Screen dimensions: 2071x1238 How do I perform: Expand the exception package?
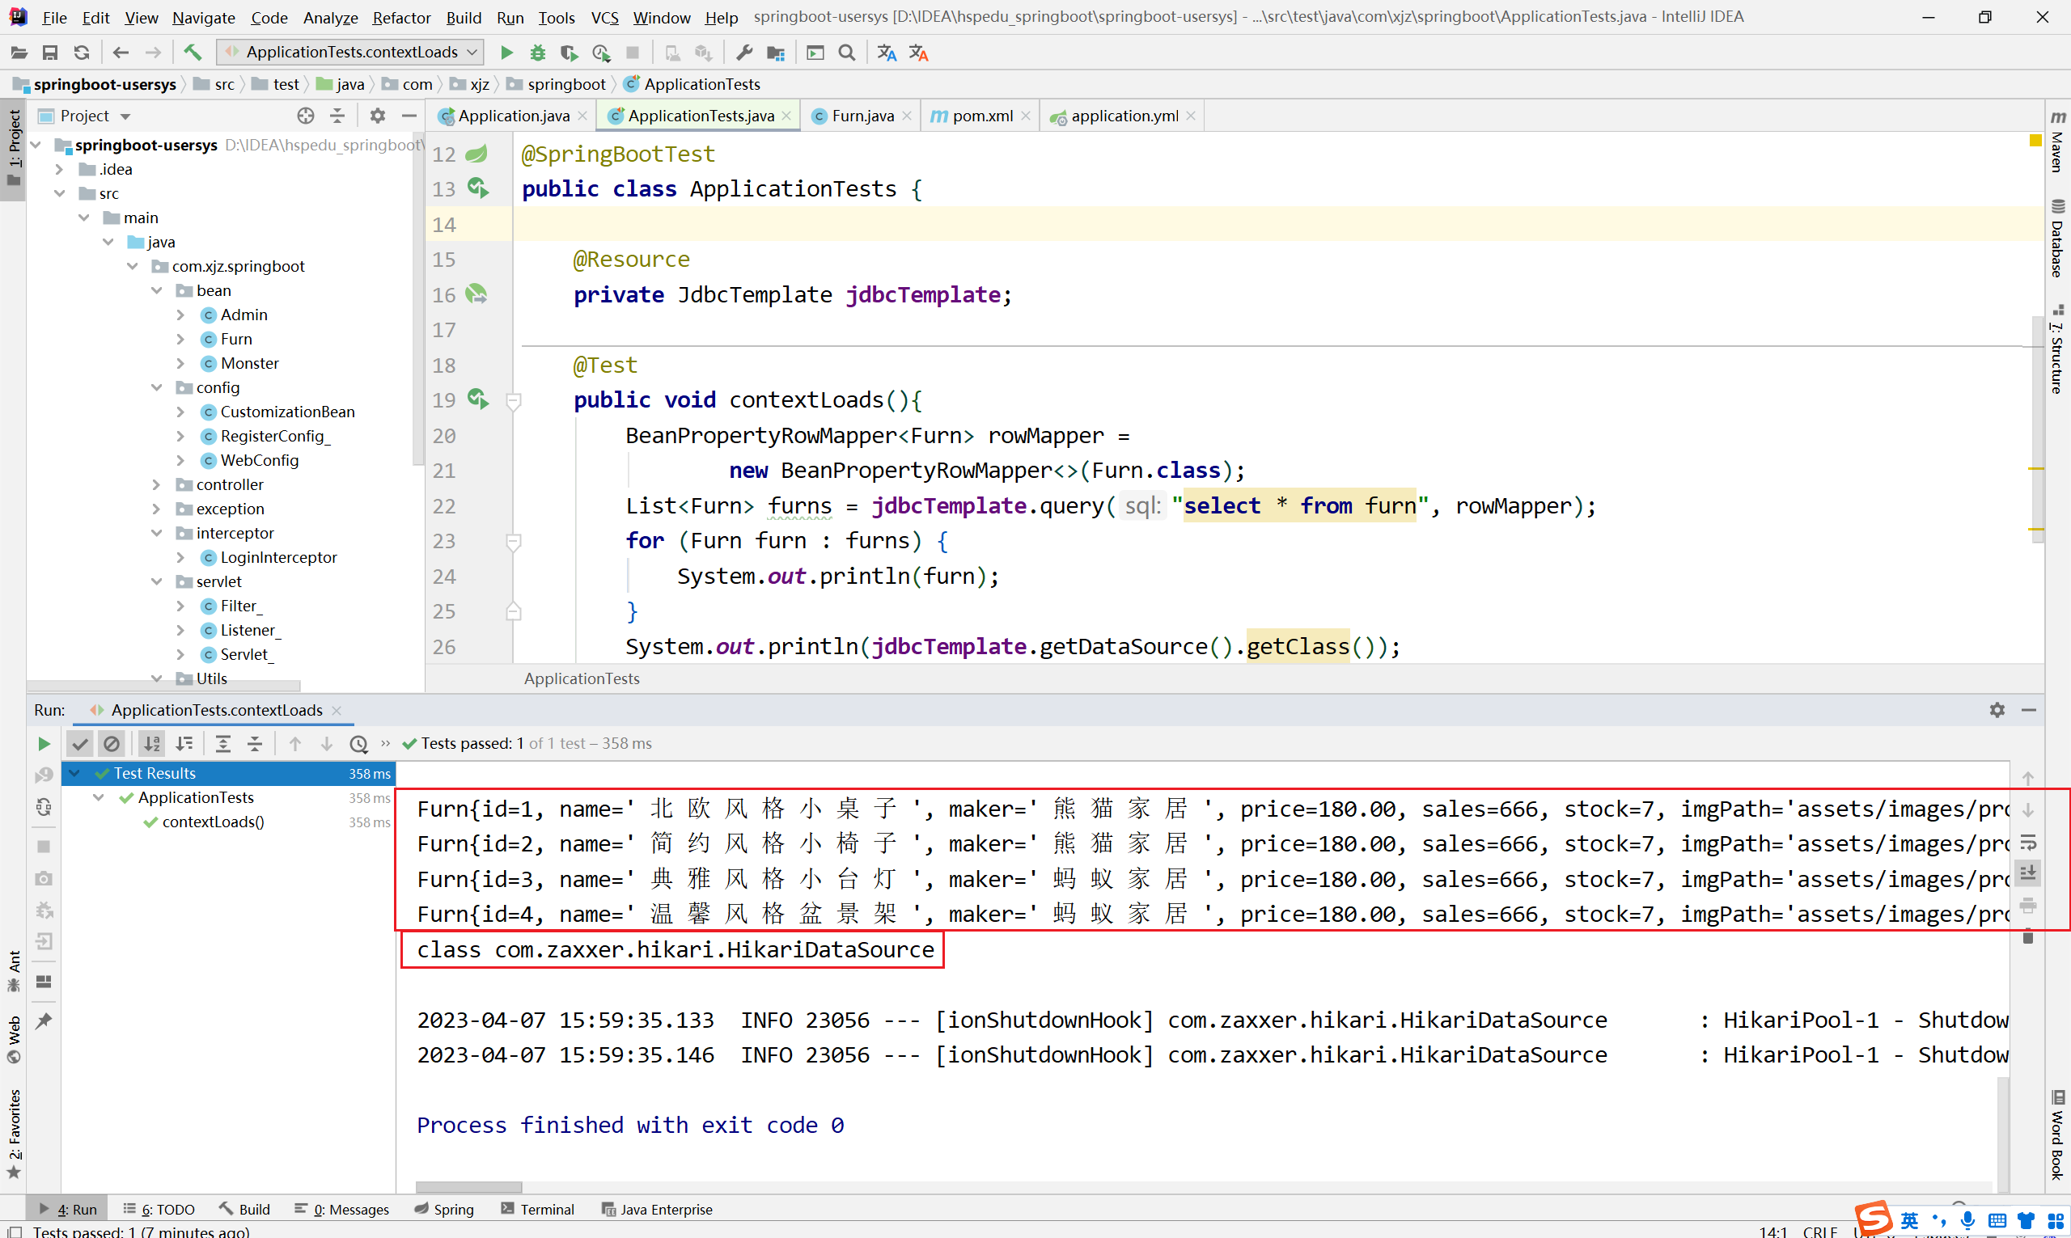point(157,509)
